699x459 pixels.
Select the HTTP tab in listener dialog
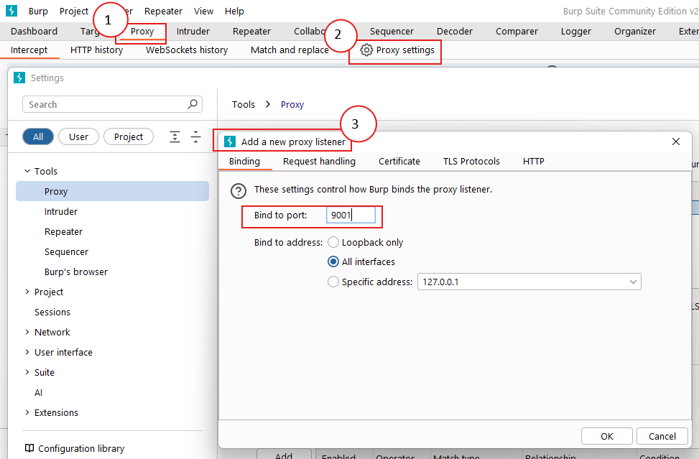click(533, 162)
